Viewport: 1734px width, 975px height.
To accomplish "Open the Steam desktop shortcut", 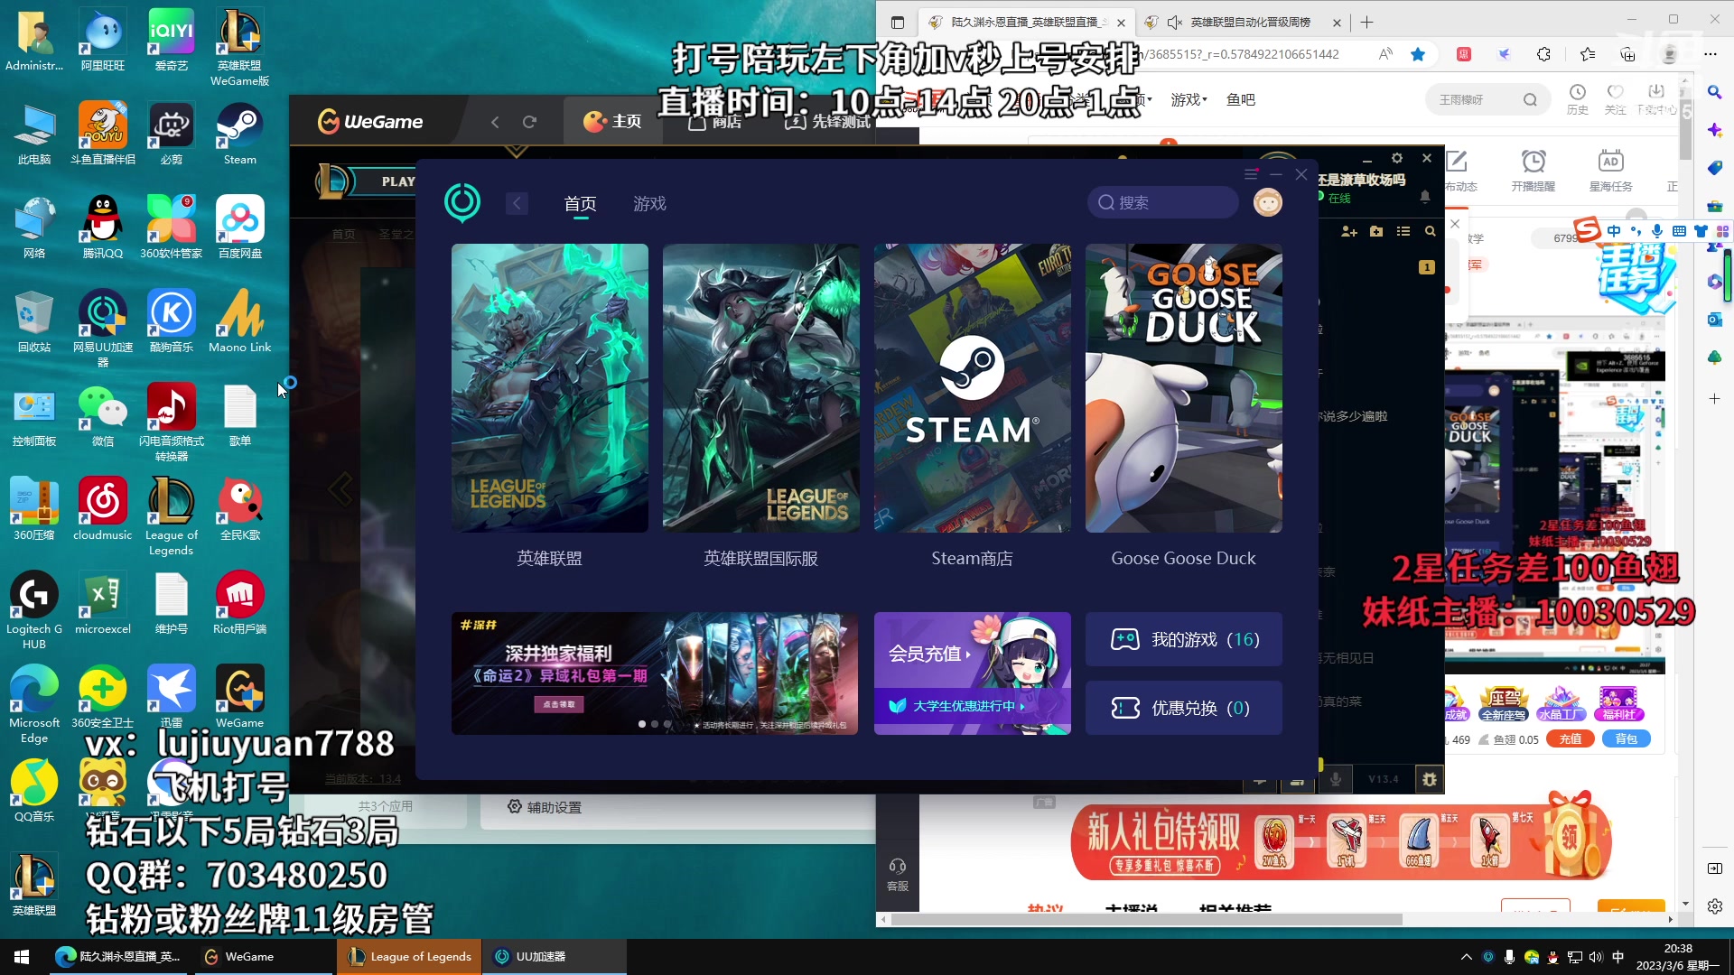I will 239,134.
